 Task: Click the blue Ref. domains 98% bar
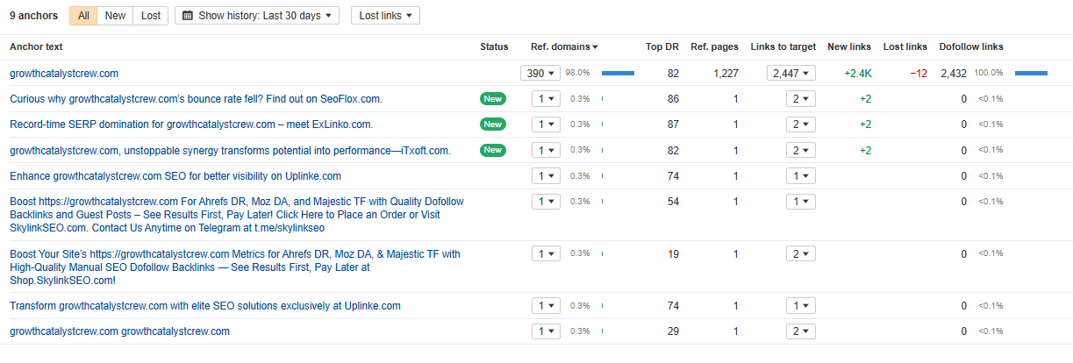point(618,74)
